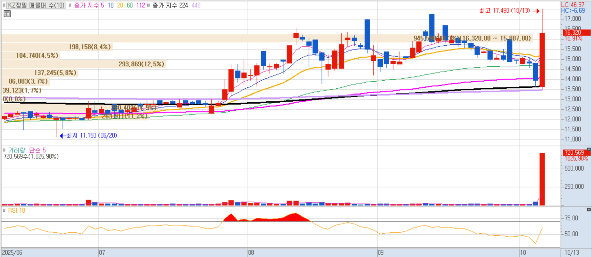
Task: Close the RSI panel with X icon
Action: tap(588, 209)
